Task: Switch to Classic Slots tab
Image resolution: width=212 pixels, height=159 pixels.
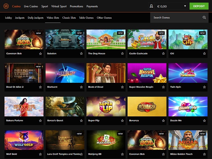Action: (x=69, y=18)
